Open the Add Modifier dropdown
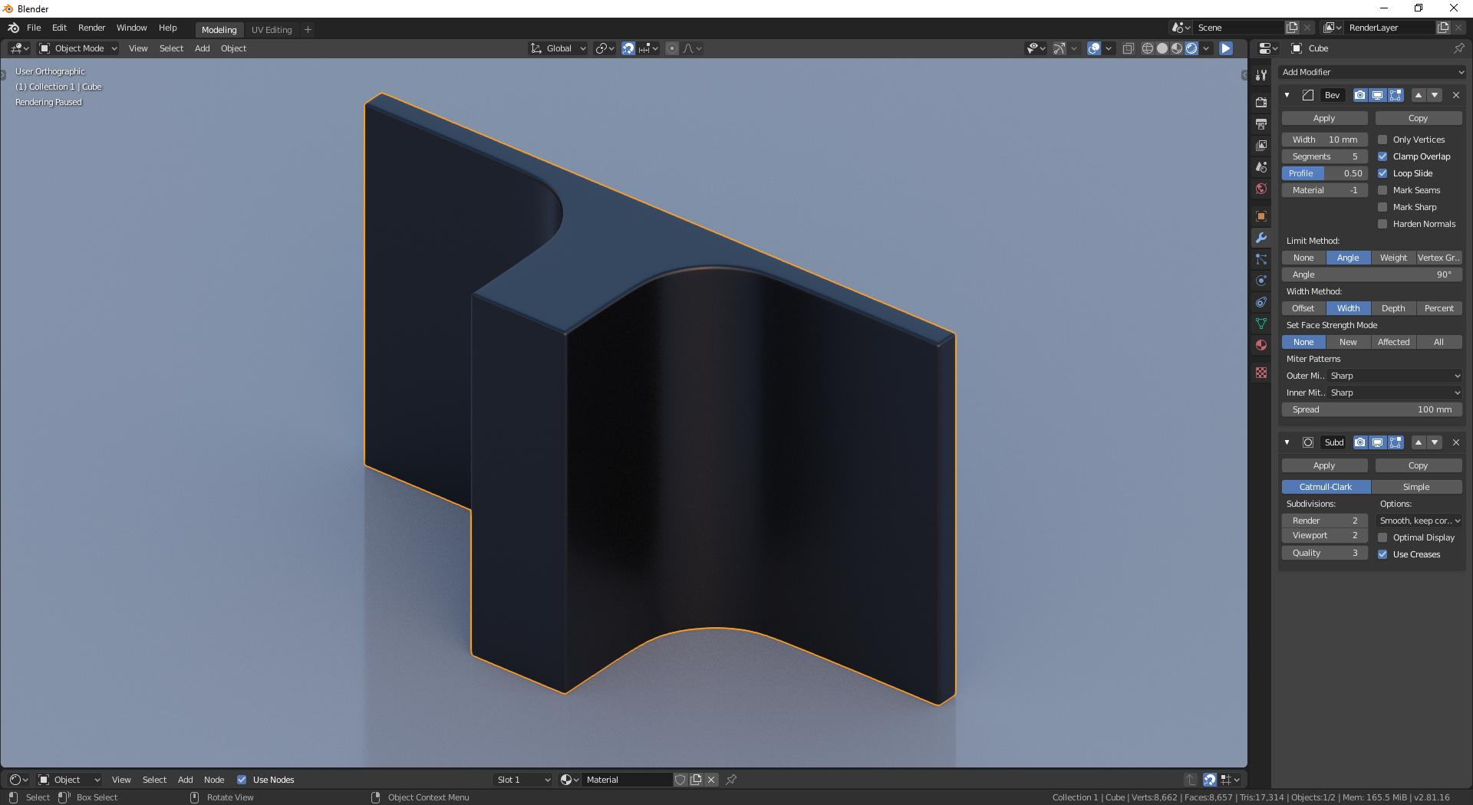Screen dimensions: 1473x805 pos(1372,72)
